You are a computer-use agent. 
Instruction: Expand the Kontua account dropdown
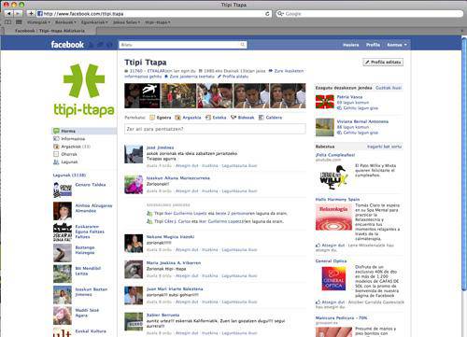397,45
